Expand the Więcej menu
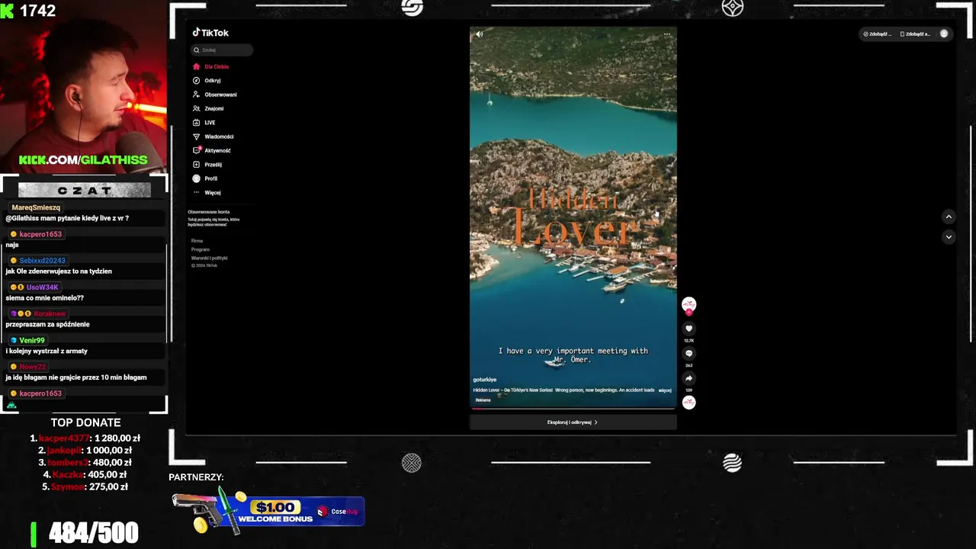 point(212,192)
